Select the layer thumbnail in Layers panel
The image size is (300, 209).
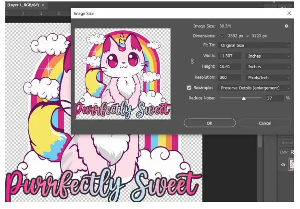pyautogui.click(x=291, y=164)
